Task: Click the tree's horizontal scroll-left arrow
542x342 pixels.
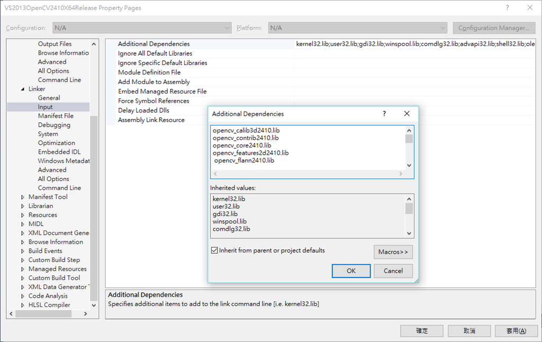Action: click(12, 313)
